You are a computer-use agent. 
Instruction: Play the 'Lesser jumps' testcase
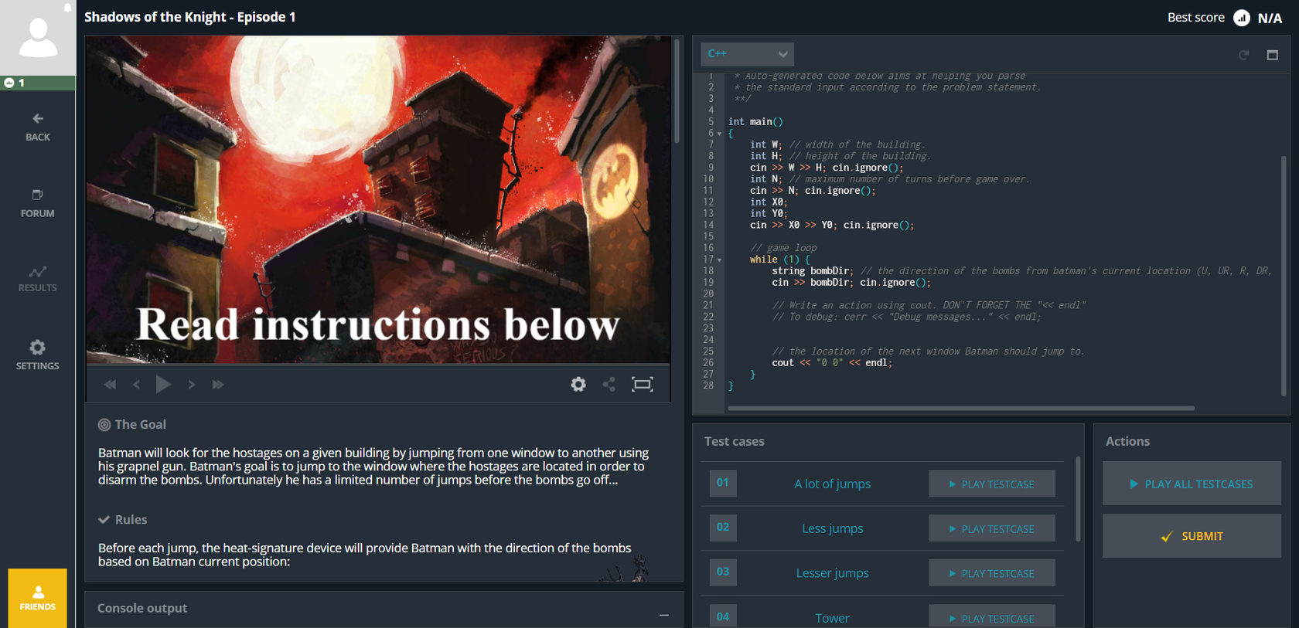pyautogui.click(x=992, y=574)
